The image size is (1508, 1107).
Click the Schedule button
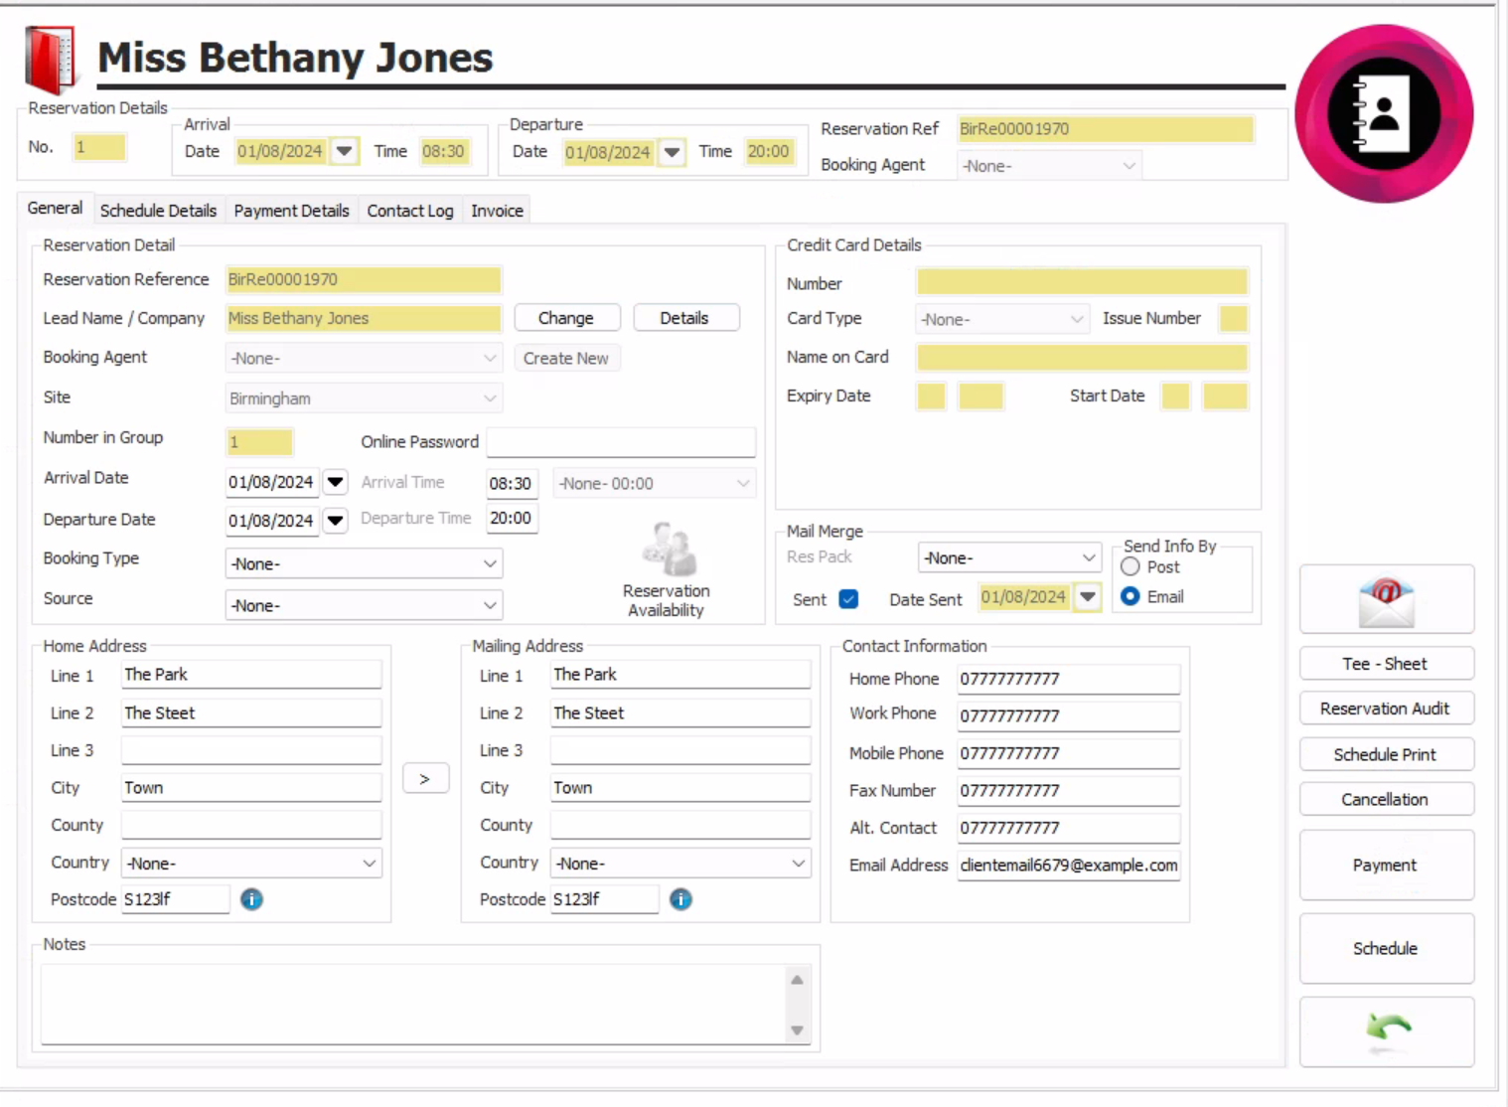pyautogui.click(x=1386, y=949)
